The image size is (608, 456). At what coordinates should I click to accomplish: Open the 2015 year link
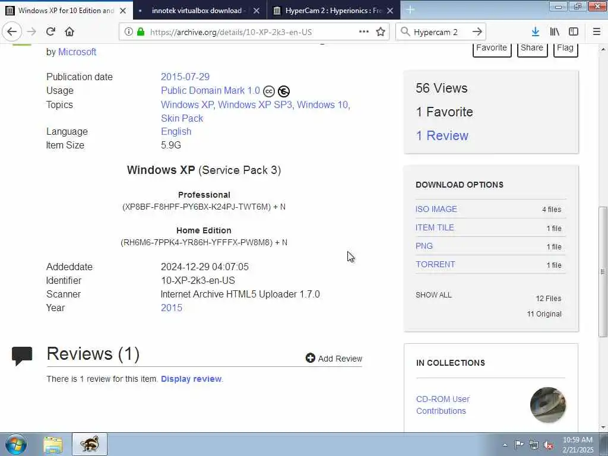click(x=172, y=308)
